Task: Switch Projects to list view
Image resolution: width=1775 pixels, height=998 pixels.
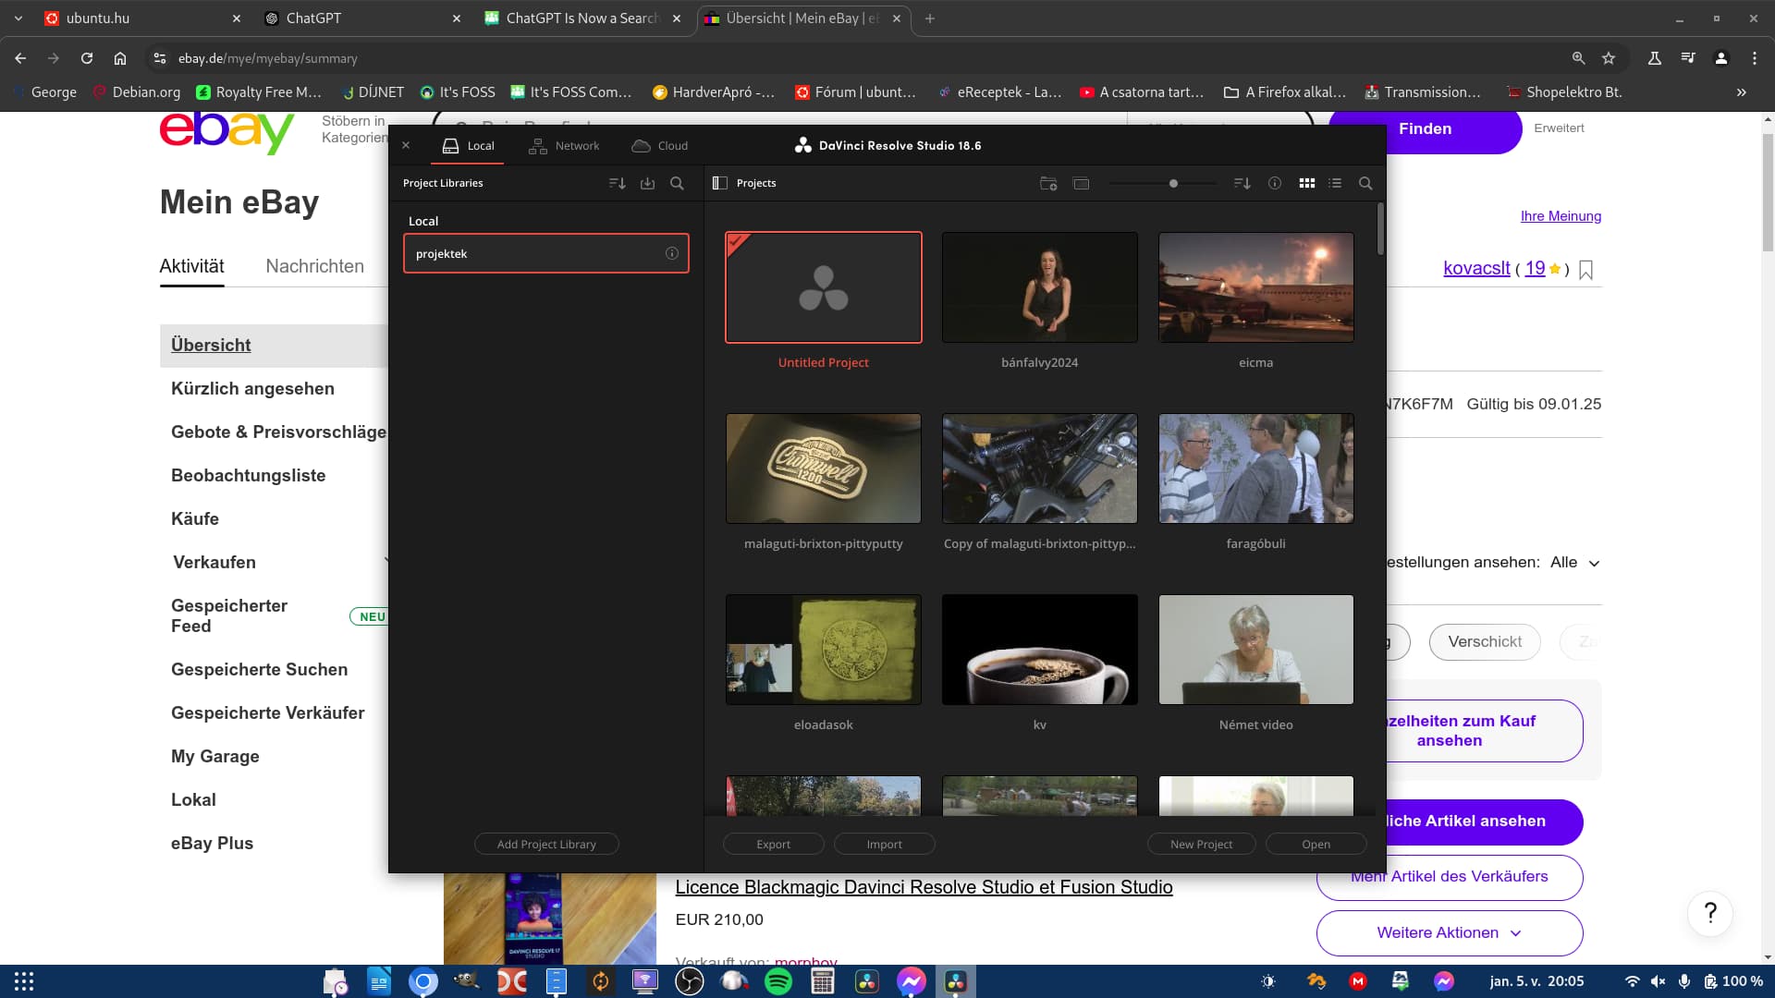Action: click(x=1335, y=183)
